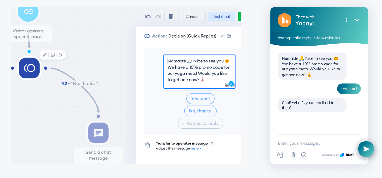Click the Decision action logo icon in panel header
Image resolution: width=382 pixels, height=178 pixels.
[x=147, y=36]
